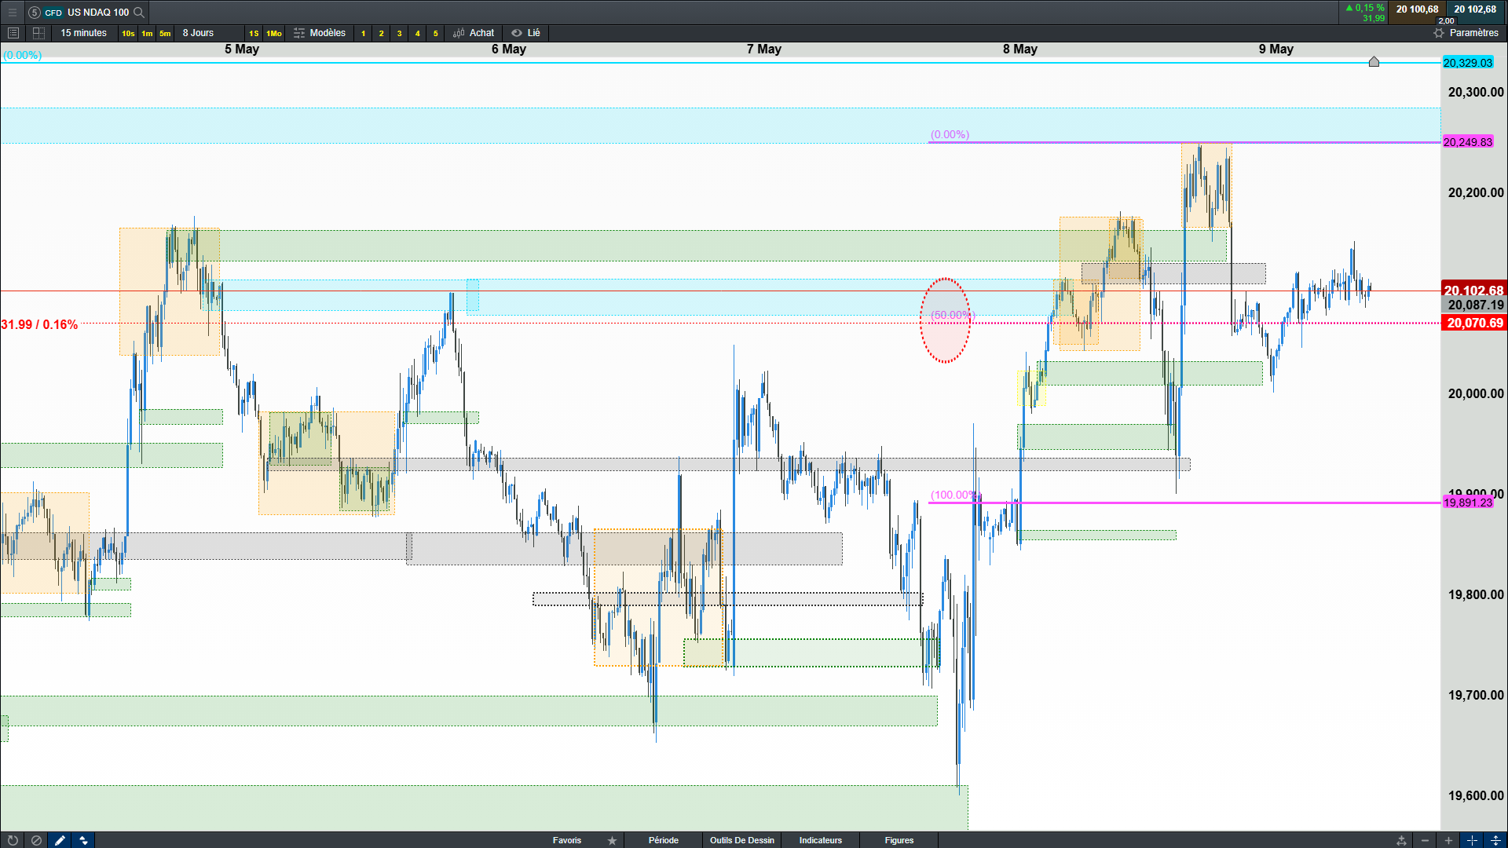Click the zoom out minus icon
The height and width of the screenshot is (848, 1508).
[1425, 840]
